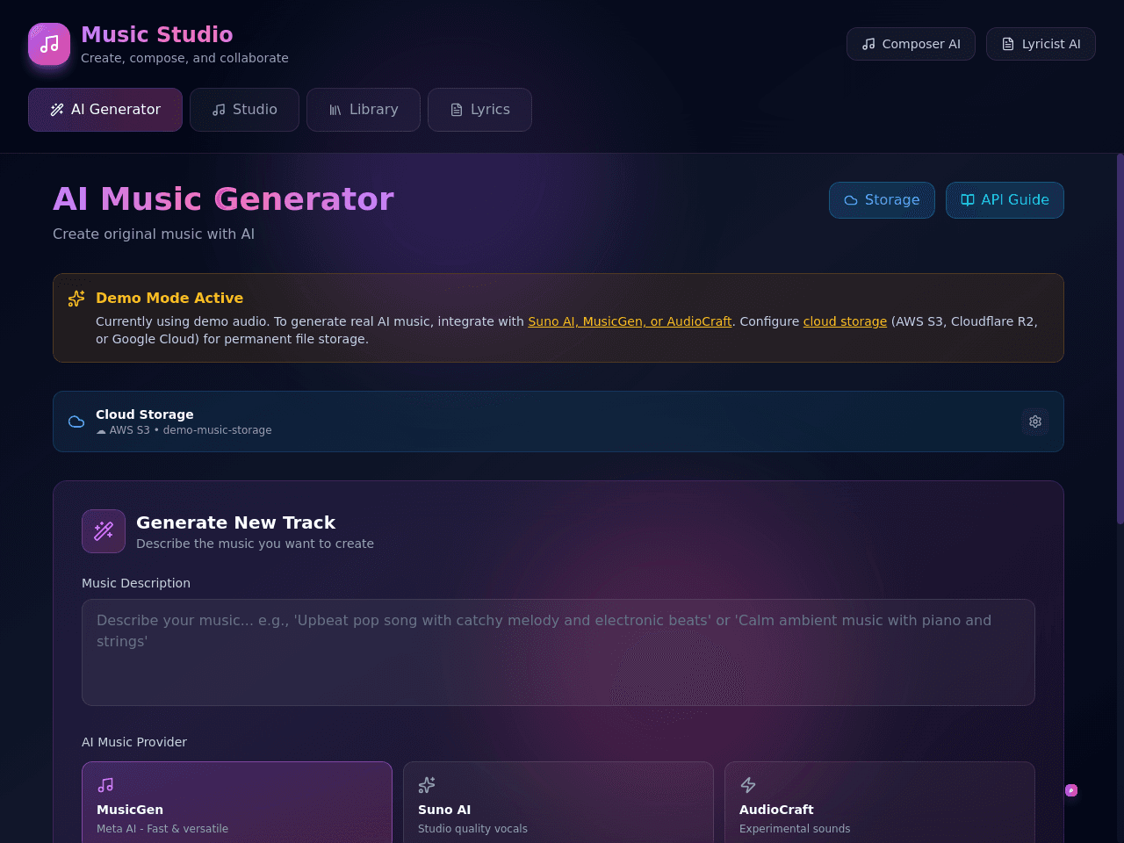This screenshot has width=1124, height=843.
Task: Click the sparkle icon beside Demo Mode Active
Action: tap(76, 299)
